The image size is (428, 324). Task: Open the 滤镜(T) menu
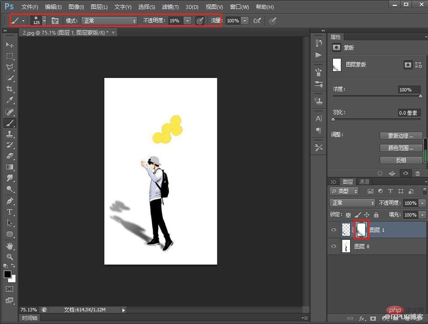pyautogui.click(x=170, y=7)
